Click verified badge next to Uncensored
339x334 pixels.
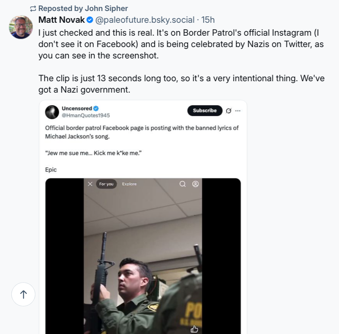[96, 109]
